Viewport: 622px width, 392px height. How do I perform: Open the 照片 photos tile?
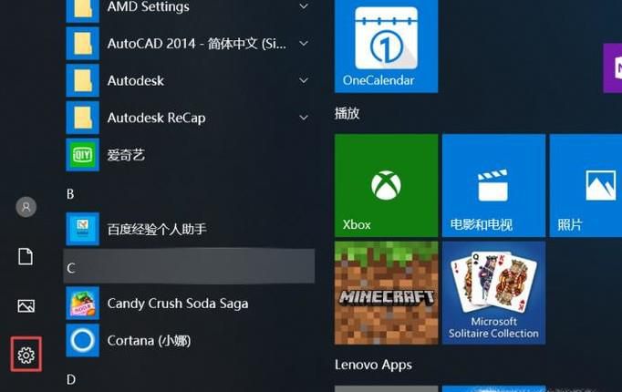click(x=586, y=185)
